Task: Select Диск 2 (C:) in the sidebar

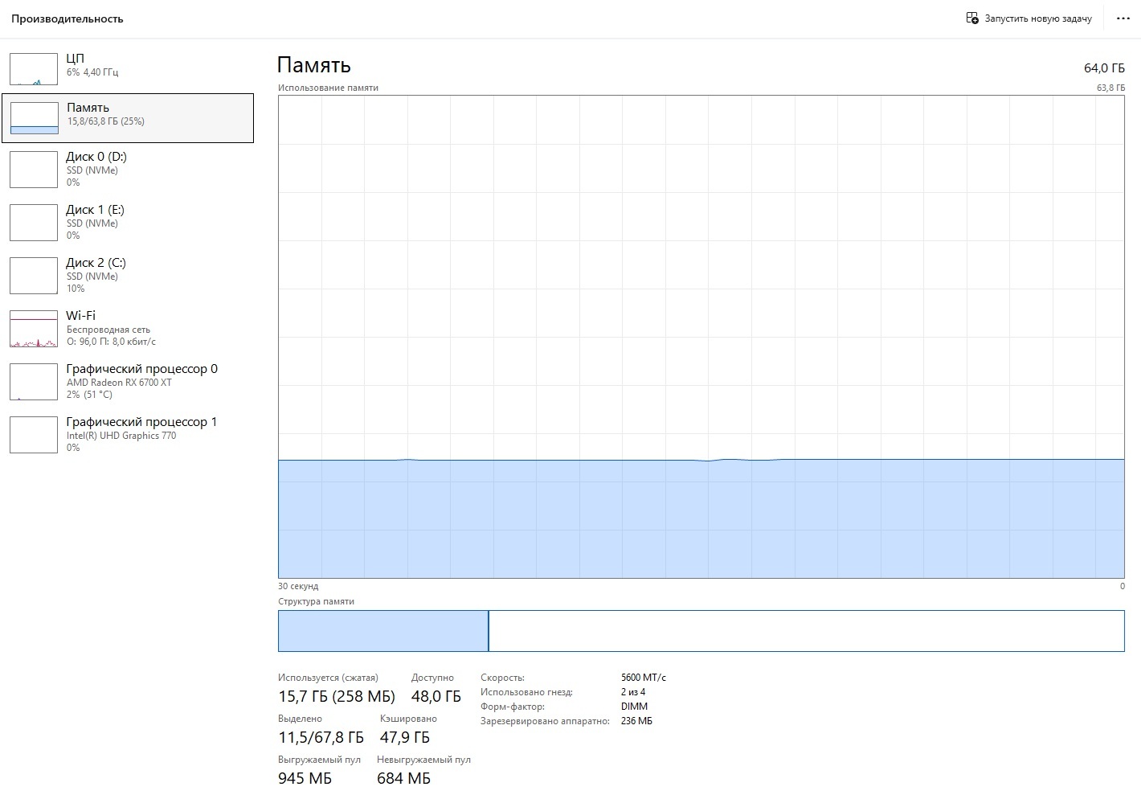Action: click(x=128, y=275)
